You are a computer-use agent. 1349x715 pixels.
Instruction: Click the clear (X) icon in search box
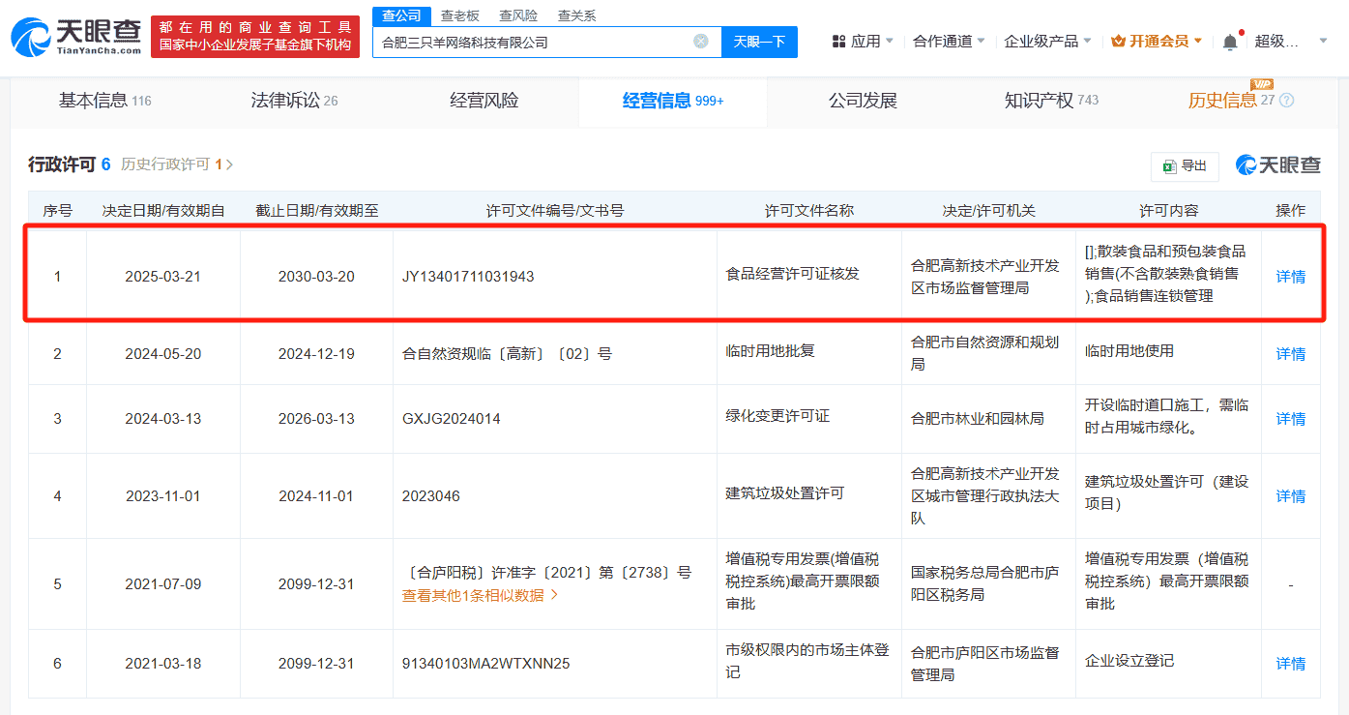click(700, 41)
